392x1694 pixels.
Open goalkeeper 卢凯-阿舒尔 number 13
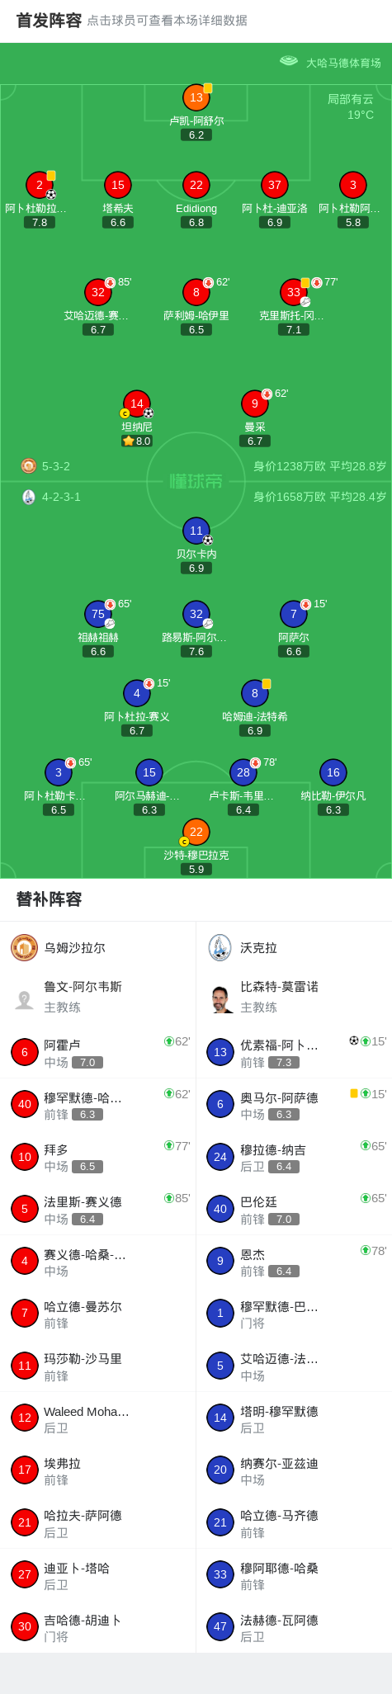(x=196, y=97)
